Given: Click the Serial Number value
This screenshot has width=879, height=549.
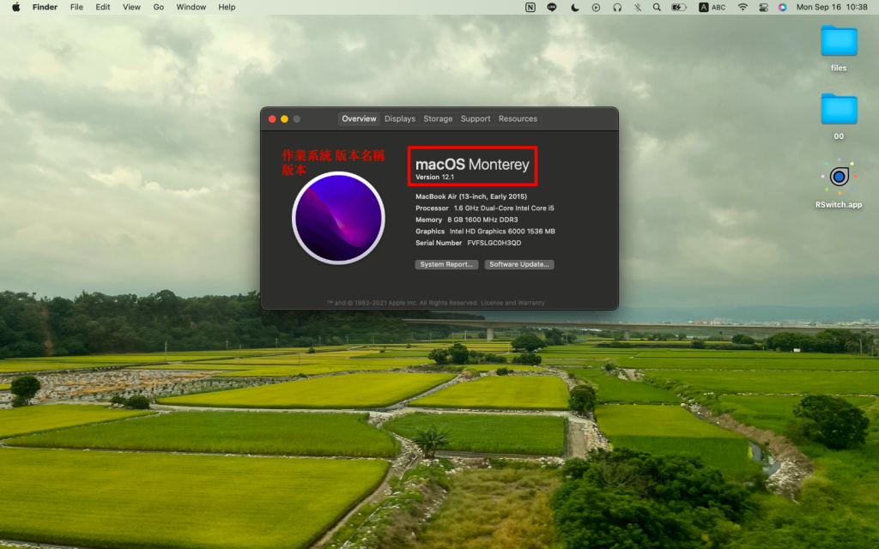Looking at the screenshot, I should coord(494,243).
